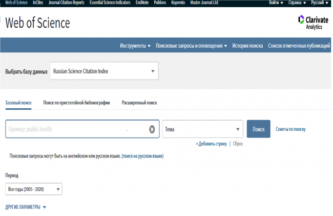Open История поиска
This screenshot has width=333, height=216.
pyautogui.click(x=247, y=46)
